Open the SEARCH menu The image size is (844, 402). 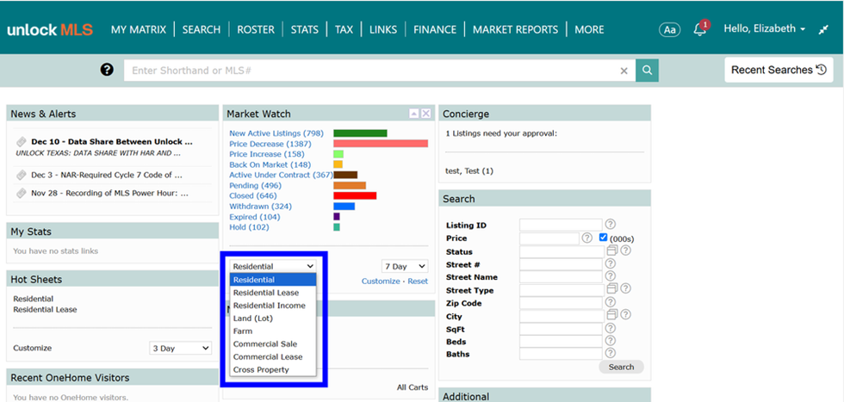202,29
